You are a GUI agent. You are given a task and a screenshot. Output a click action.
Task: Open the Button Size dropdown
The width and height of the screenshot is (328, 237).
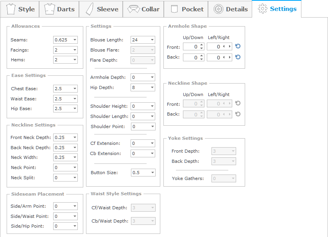click(x=152, y=173)
